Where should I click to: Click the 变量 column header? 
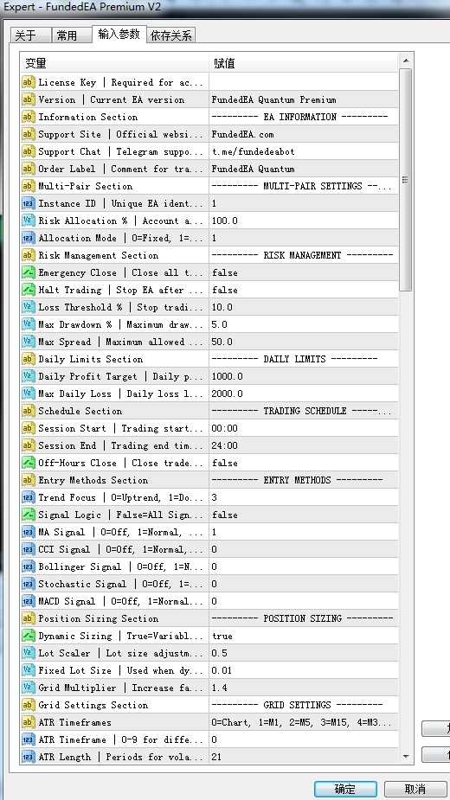coord(115,63)
